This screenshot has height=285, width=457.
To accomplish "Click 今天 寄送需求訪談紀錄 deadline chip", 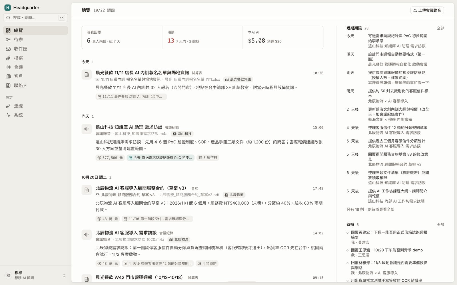I will pyautogui.click(x=161, y=158).
